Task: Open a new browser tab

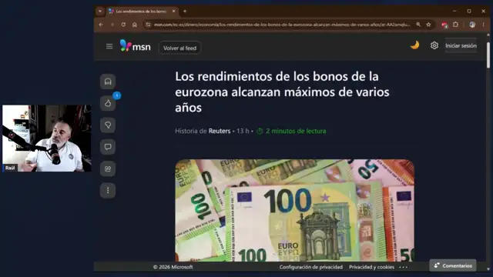Action: [185, 12]
